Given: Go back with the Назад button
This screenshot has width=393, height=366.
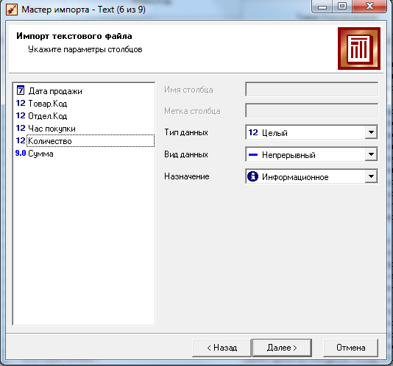Looking at the screenshot, I should [x=222, y=348].
